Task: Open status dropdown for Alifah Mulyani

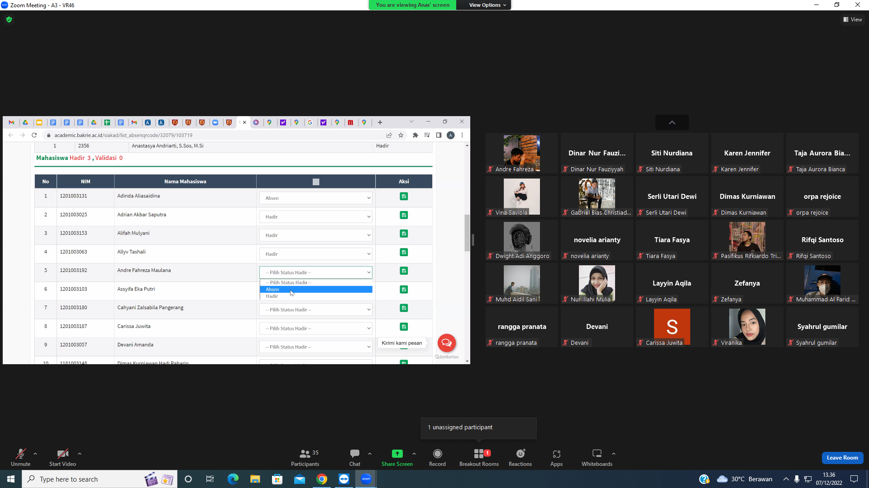Action: click(316, 235)
